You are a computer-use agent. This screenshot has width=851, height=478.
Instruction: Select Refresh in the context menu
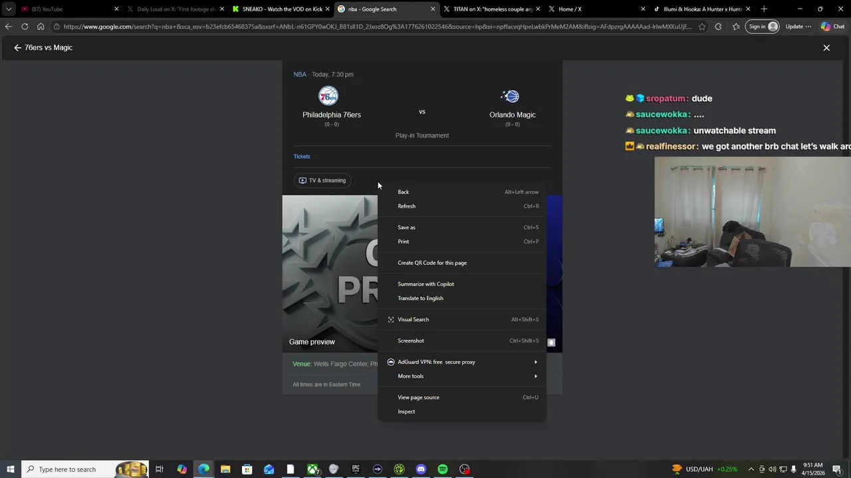tap(461, 206)
